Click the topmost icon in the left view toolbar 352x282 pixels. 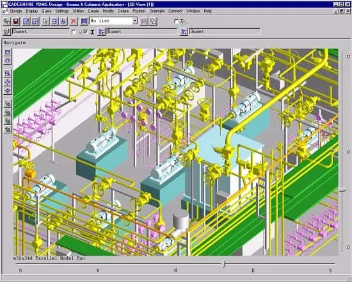click(x=8, y=52)
